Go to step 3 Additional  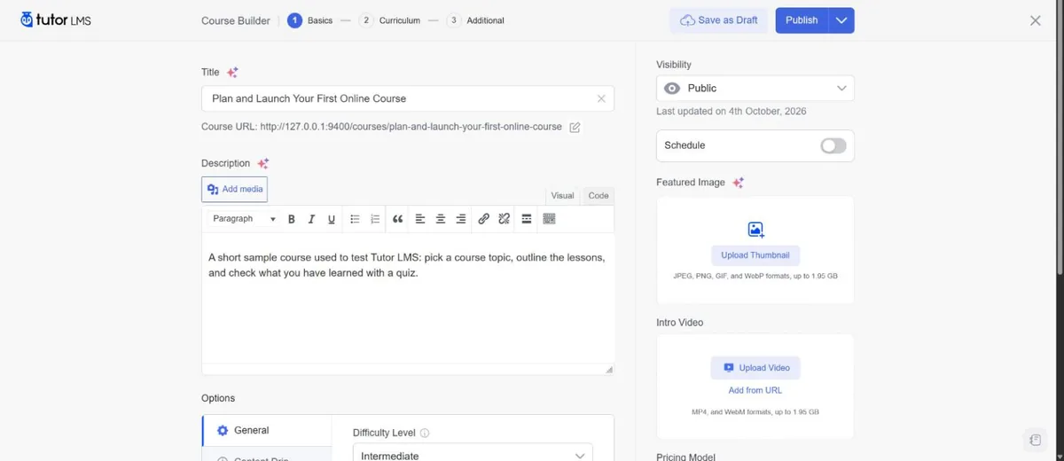475,20
